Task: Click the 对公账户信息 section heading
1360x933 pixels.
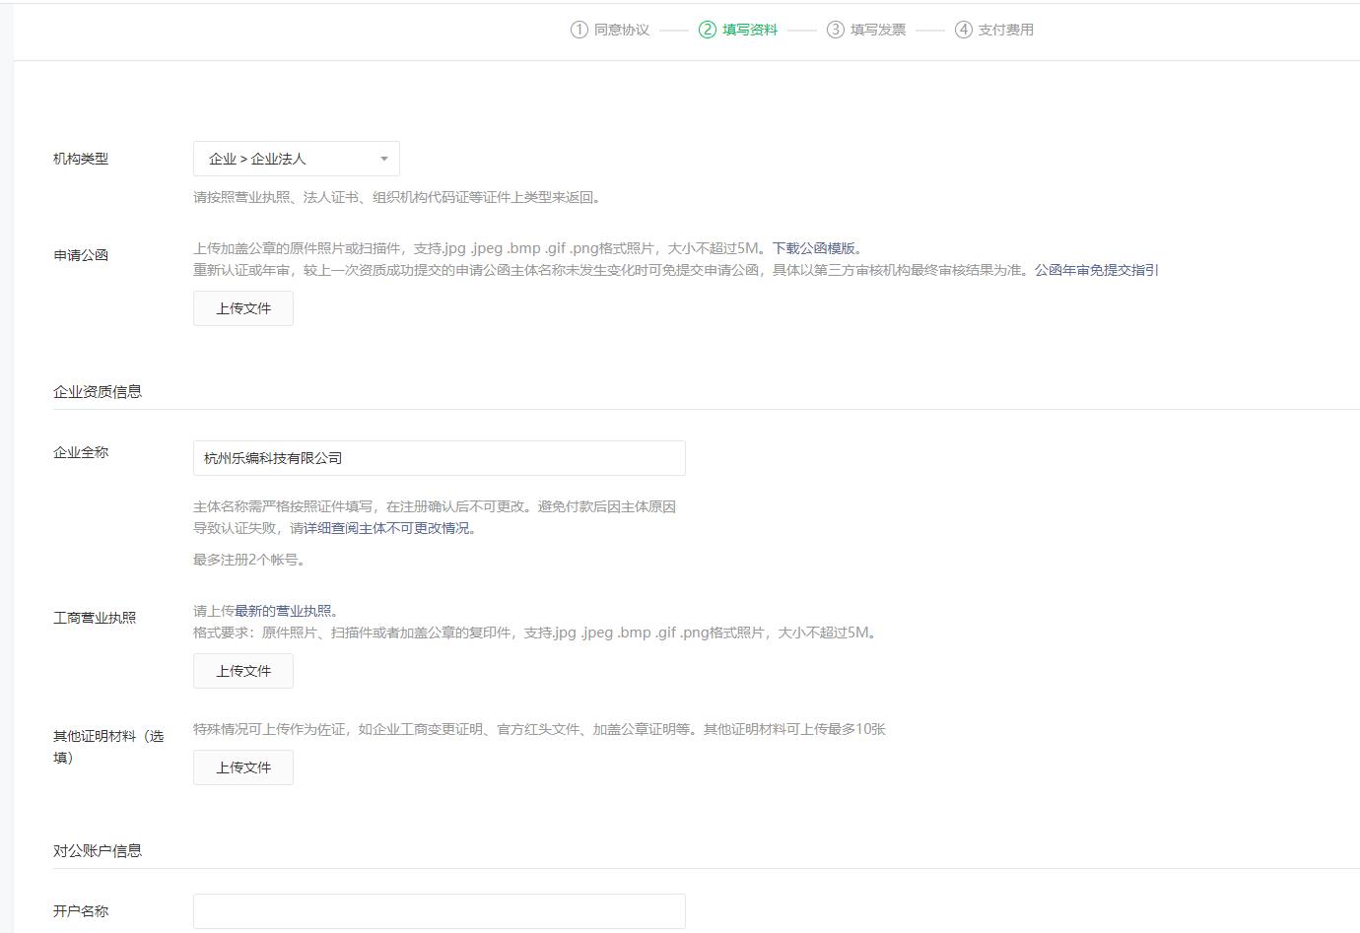Action: point(97,849)
